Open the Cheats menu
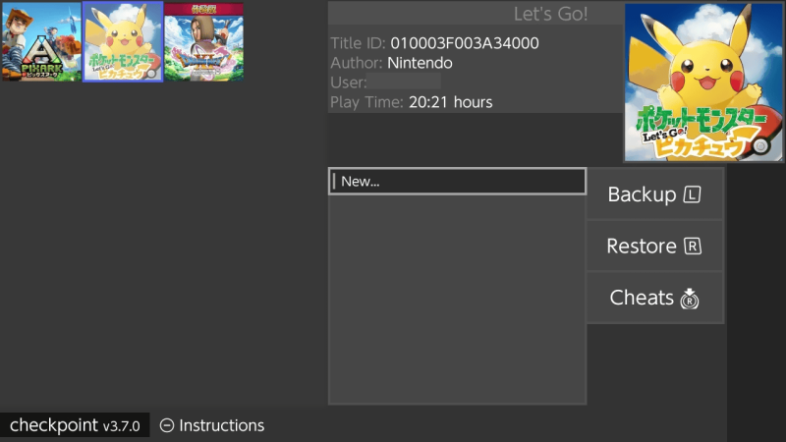The width and height of the screenshot is (786, 442). point(654,298)
